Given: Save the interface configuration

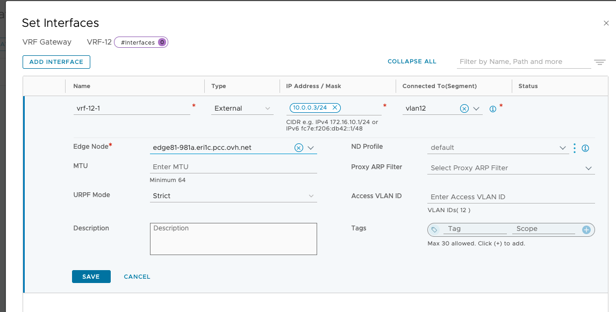Looking at the screenshot, I should pos(91,277).
